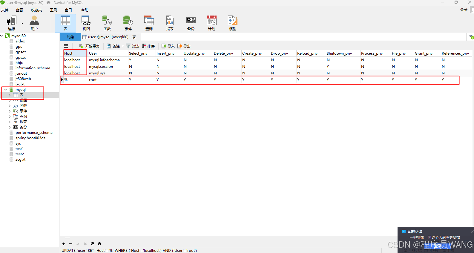Select the jt808web database
The width and height of the screenshot is (474, 253).
pos(23,79)
